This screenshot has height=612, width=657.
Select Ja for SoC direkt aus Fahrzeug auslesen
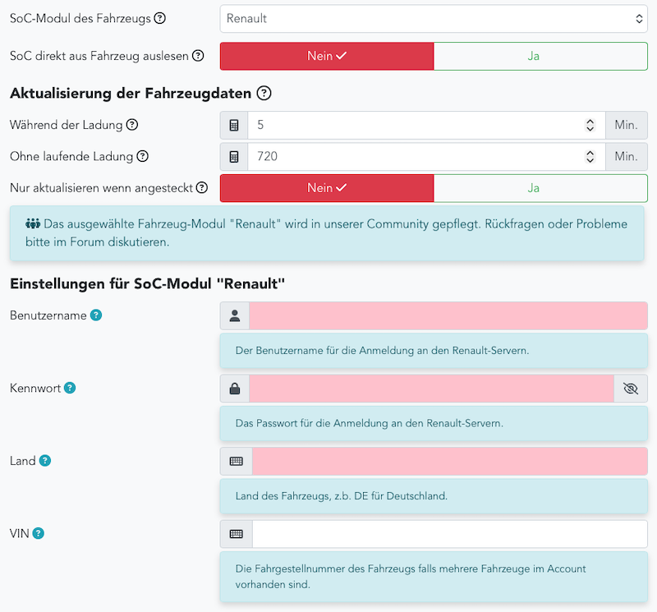click(x=540, y=56)
